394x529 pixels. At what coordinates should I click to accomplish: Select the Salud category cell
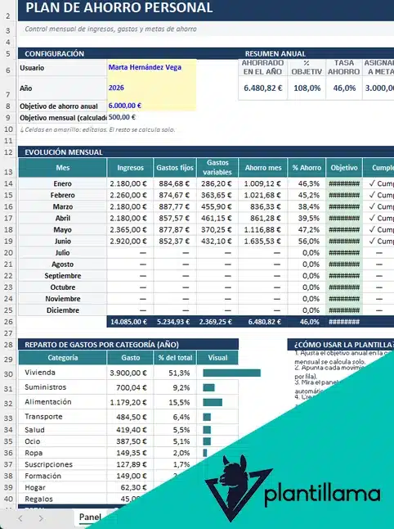[63, 430]
